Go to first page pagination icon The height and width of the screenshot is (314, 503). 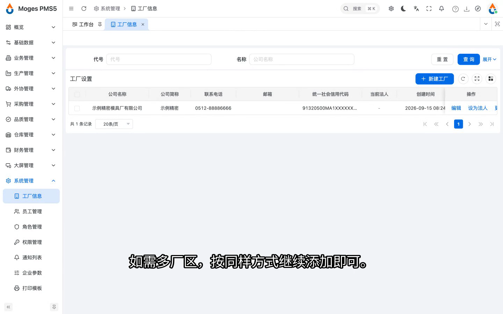click(425, 124)
